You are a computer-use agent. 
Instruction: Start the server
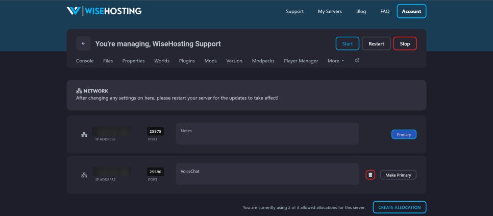click(x=348, y=44)
